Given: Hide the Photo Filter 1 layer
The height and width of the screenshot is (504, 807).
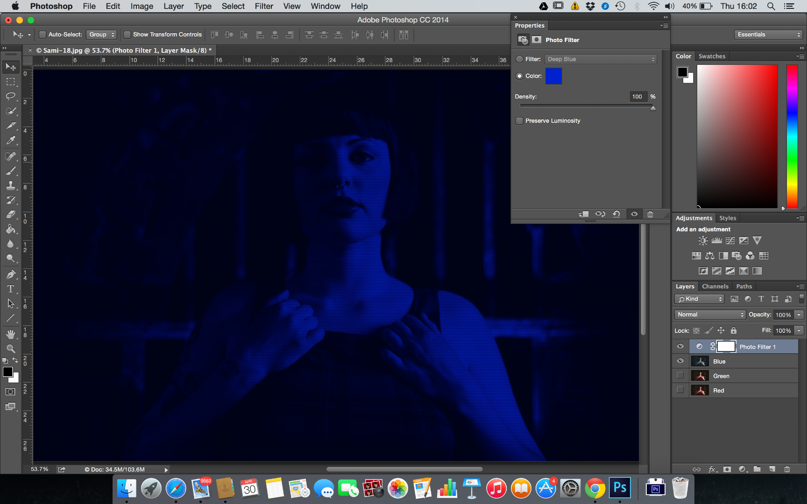Looking at the screenshot, I should click(x=680, y=346).
